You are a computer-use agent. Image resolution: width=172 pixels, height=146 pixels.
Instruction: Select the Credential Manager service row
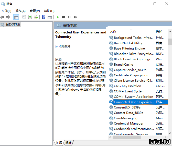tap(128, 124)
